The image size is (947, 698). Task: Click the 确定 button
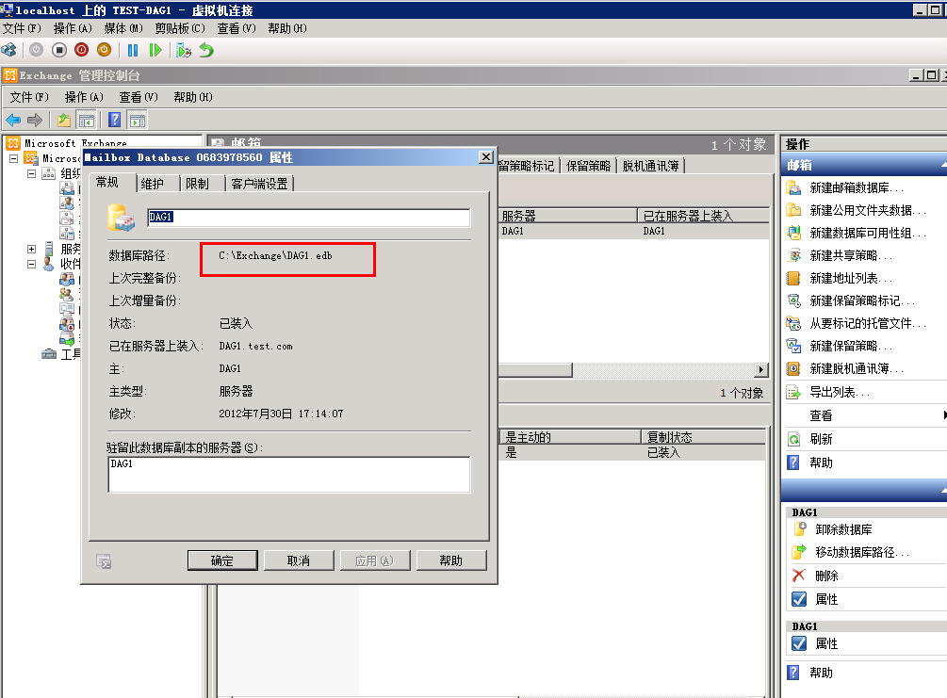pyautogui.click(x=222, y=560)
